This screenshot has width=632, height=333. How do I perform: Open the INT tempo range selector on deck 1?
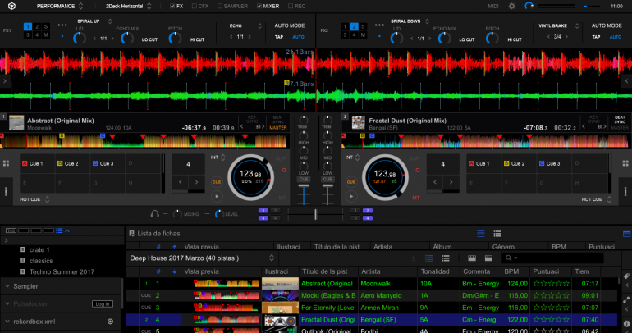pyautogui.click(x=218, y=157)
